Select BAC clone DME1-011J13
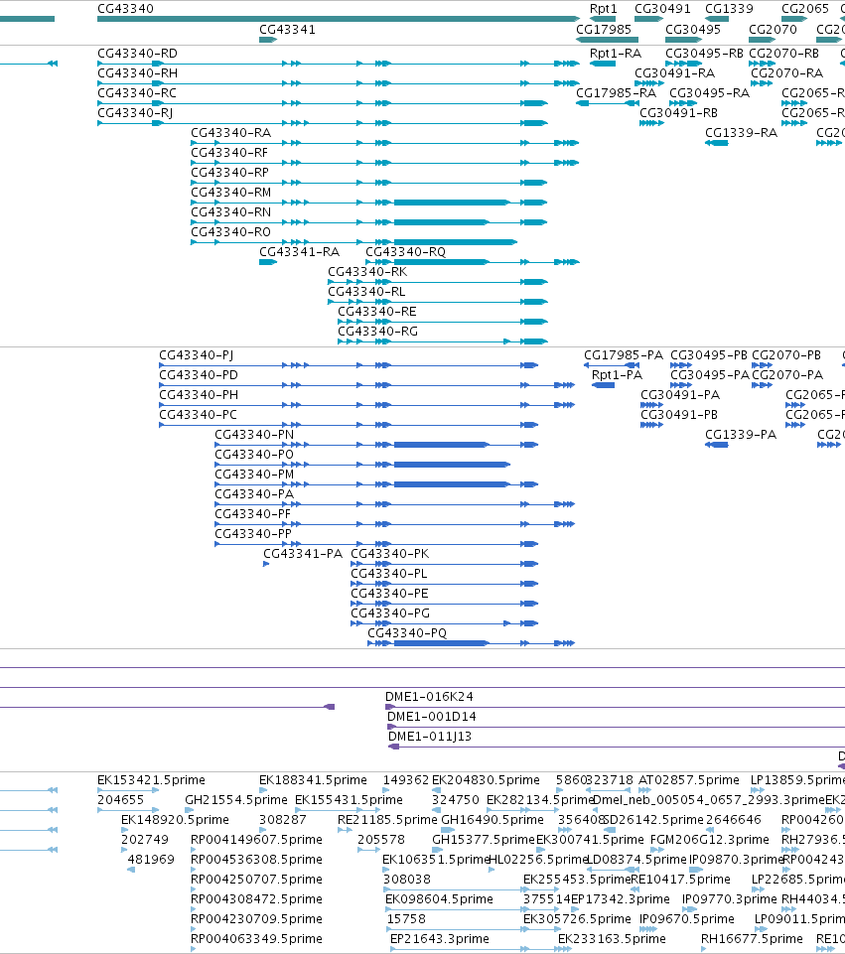The height and width of the screenshot is (954, 845). coord(430,737)
